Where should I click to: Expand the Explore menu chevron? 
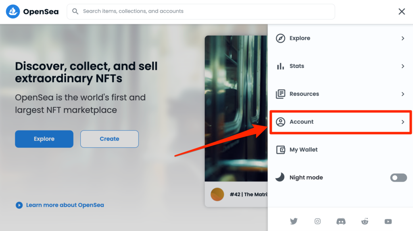coord(403,38)
